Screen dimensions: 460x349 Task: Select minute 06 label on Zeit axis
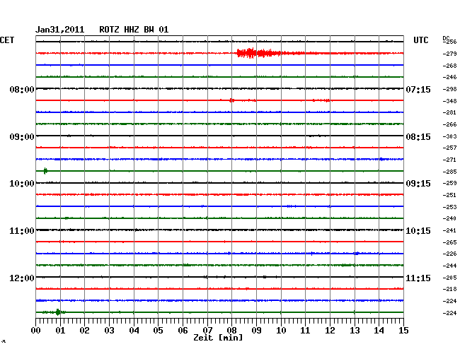tap(183, 331)
